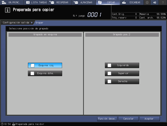Switch to the LISTA TAREAS tab
Image resolution: width=167 pixels, height=126 pixels.
tap(36, 2)
